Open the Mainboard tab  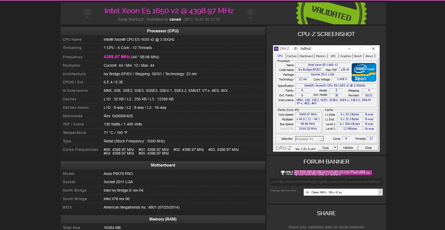pos(306,56)
